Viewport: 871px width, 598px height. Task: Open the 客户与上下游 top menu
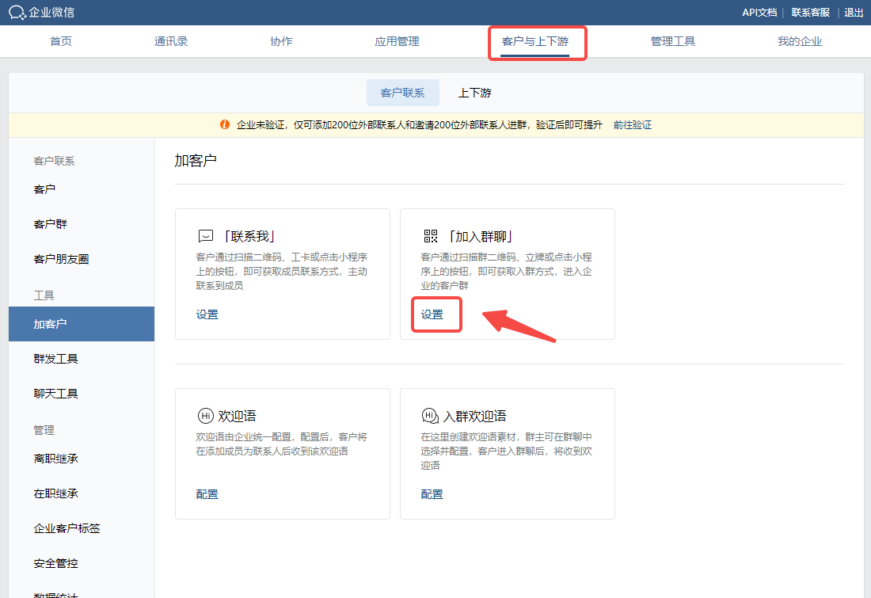click(x=535, y=41)
